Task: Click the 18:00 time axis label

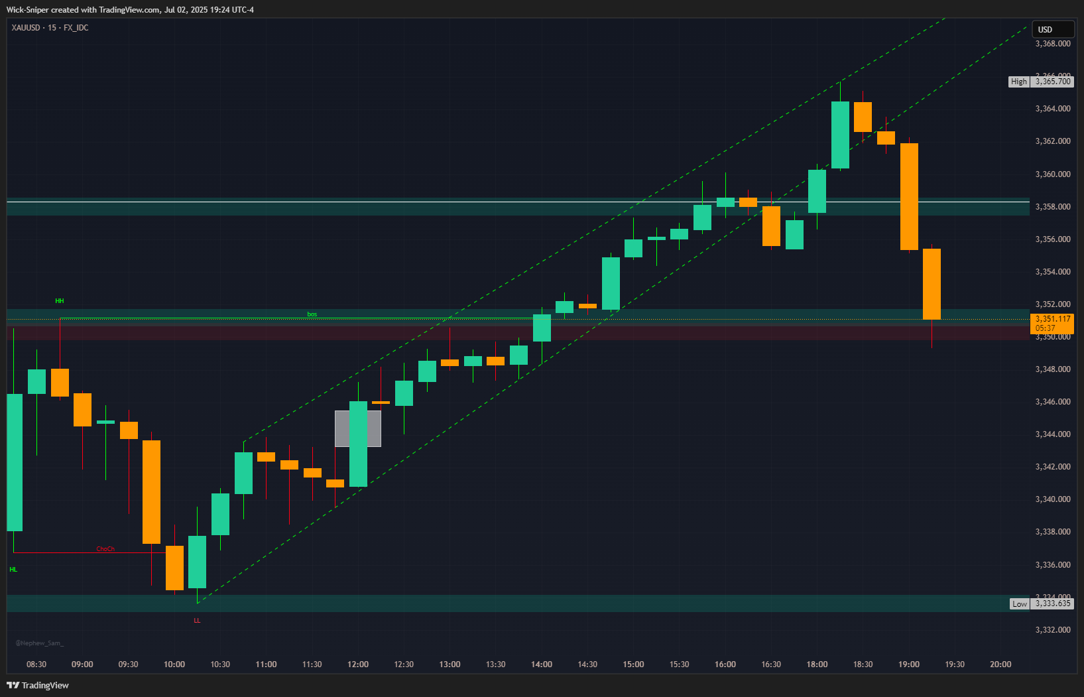Action: click(817, 665)
